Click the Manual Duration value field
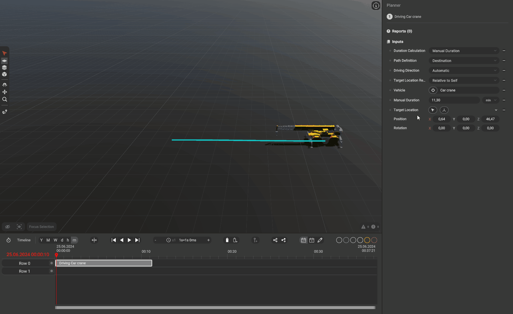This screenshot has height=314, width=513. point(454,100)
